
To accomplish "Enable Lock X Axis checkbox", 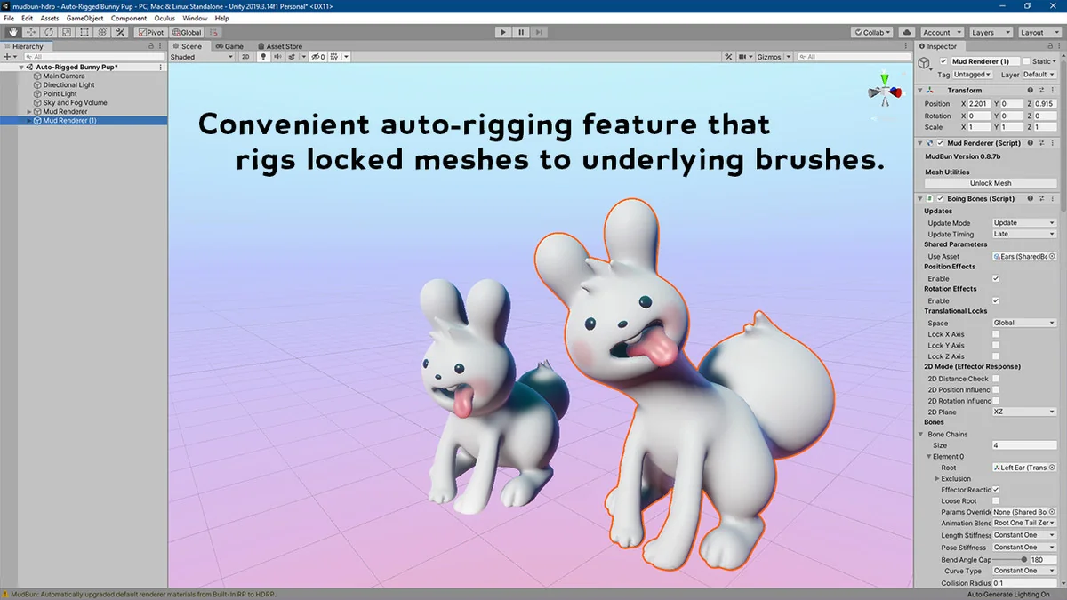I will 996,334.
